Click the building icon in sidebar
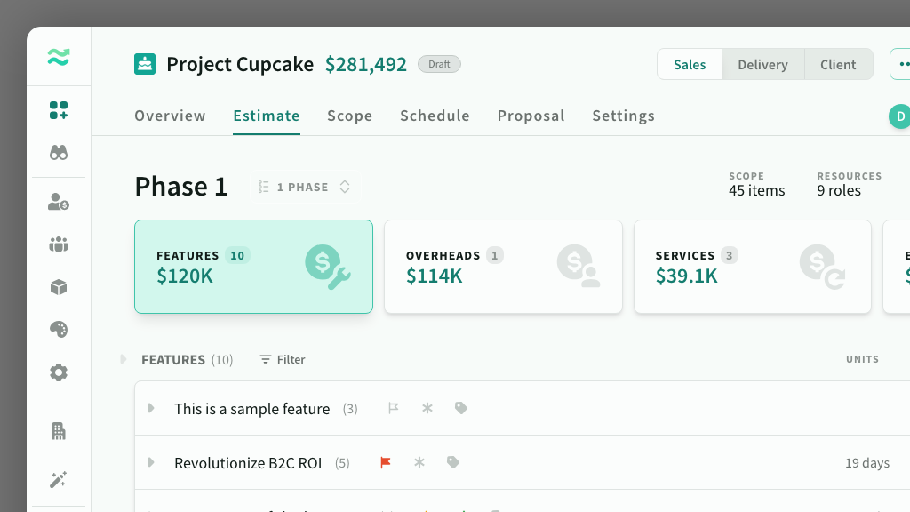 pos(59,431)
